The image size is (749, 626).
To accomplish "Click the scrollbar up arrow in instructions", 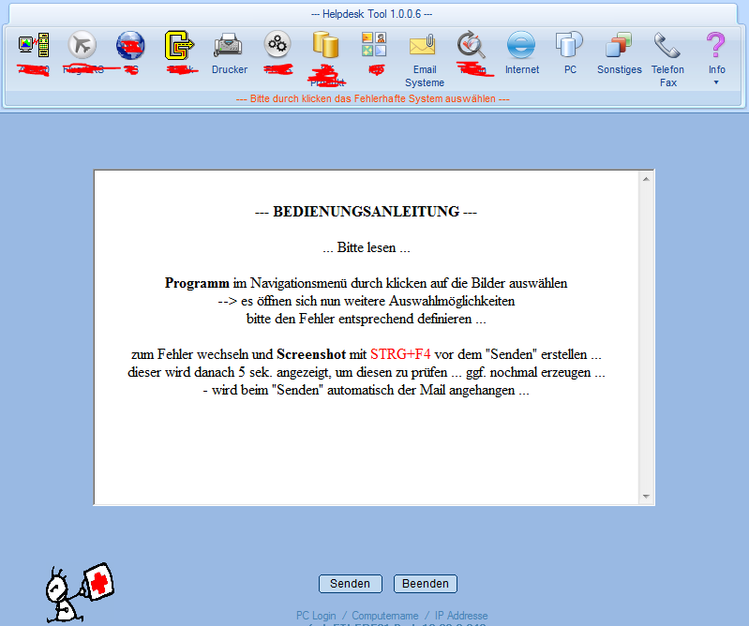I will pos(646,177).
